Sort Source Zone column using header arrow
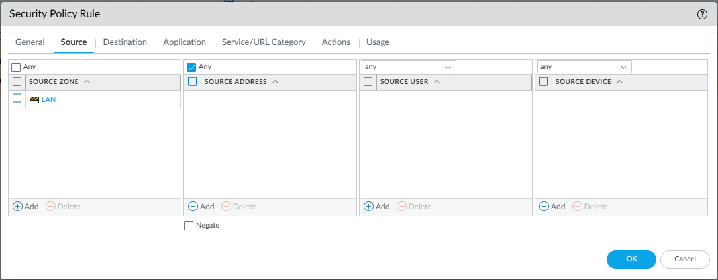 (87, 82)
